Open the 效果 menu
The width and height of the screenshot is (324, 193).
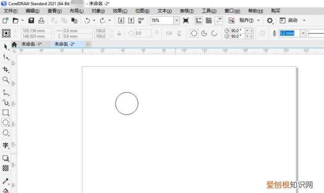pos(120,11)
